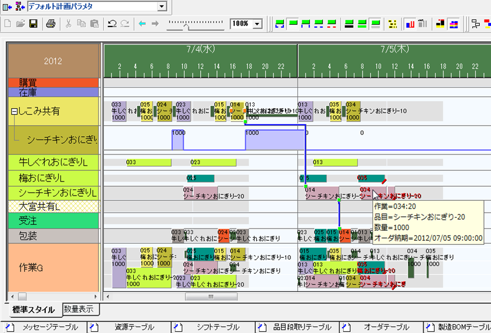Viewport: 491px width, 333px height.
Task: Switch to the 数量表示 tab
Action: pyautogui.click(x=79, y=309)
